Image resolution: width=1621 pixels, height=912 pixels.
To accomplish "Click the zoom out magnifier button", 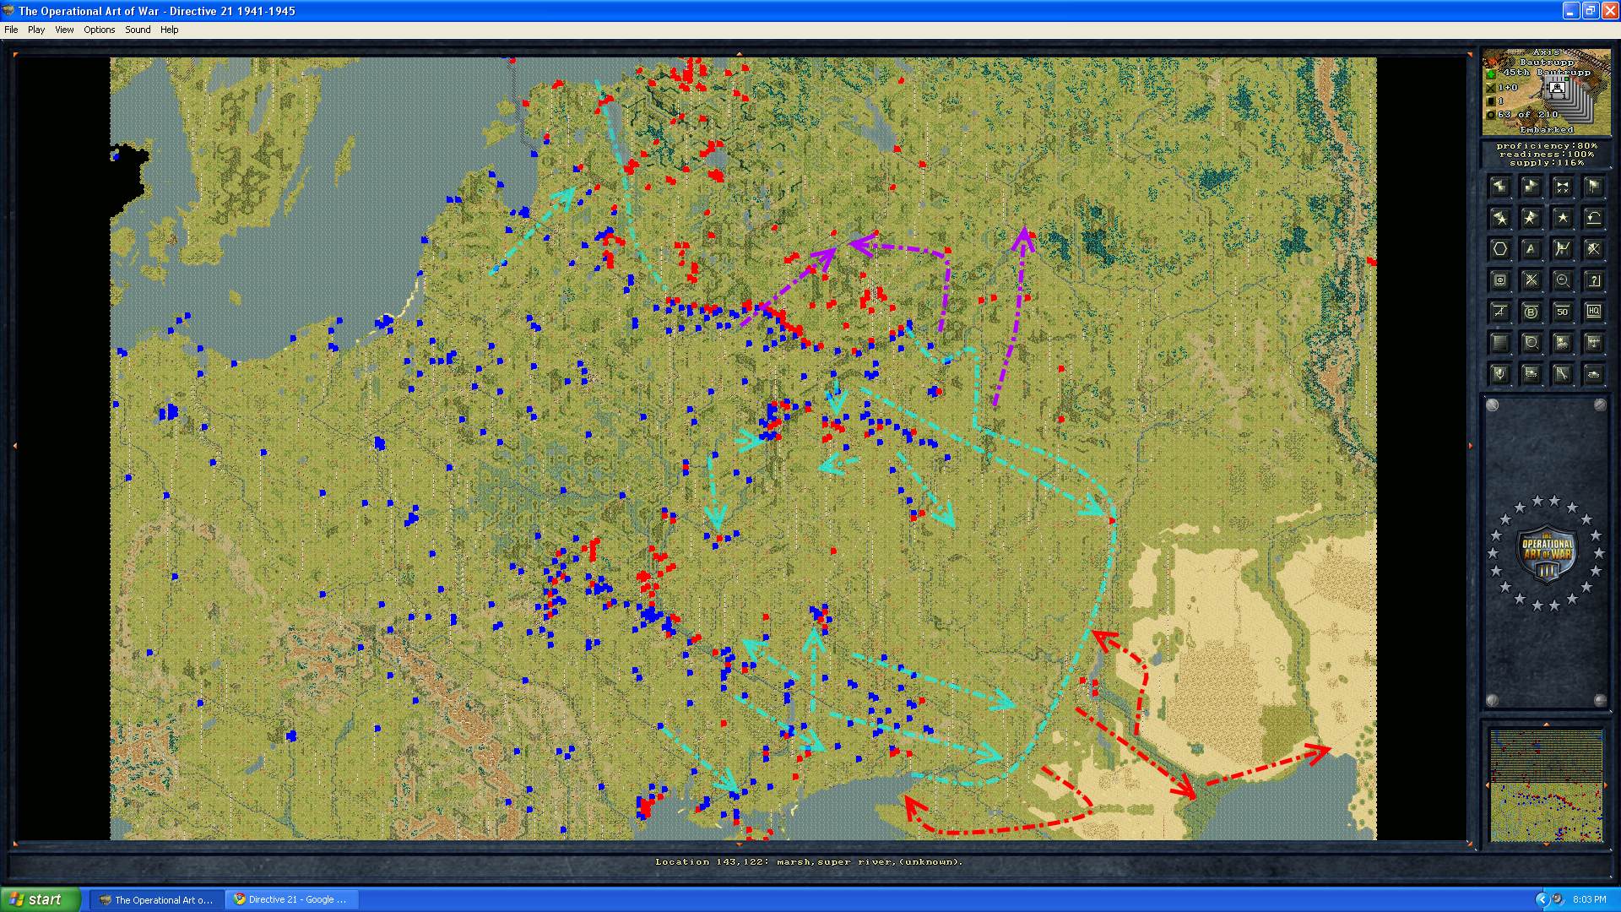I will (x=1562, y=280).
